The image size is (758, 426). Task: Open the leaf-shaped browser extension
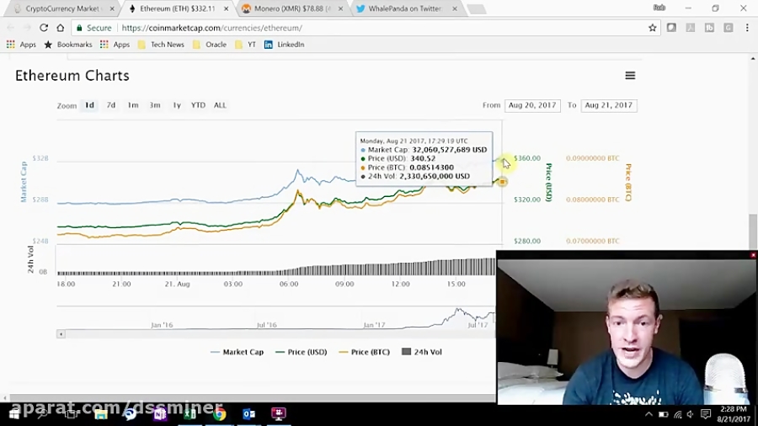[671, 28]
